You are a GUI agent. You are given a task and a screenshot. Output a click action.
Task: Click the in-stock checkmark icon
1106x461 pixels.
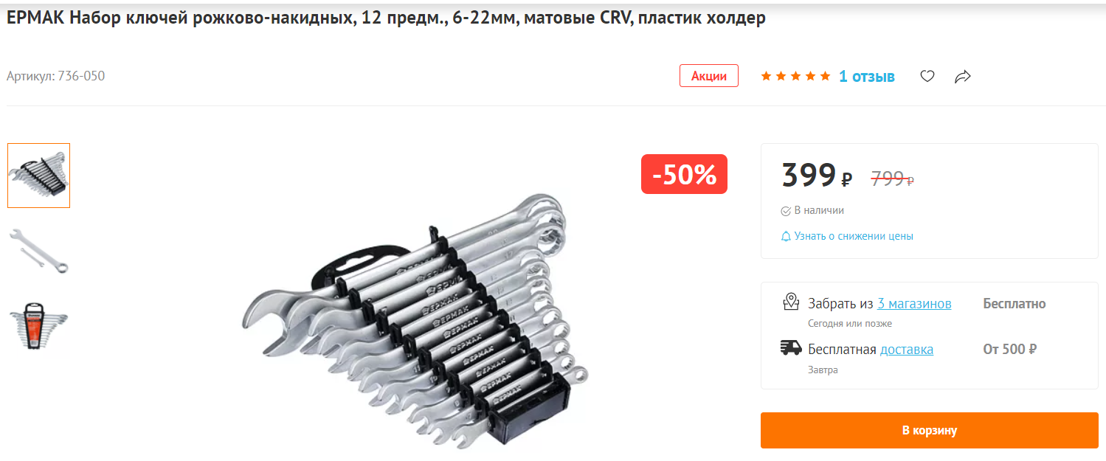(x=786, y=211)
